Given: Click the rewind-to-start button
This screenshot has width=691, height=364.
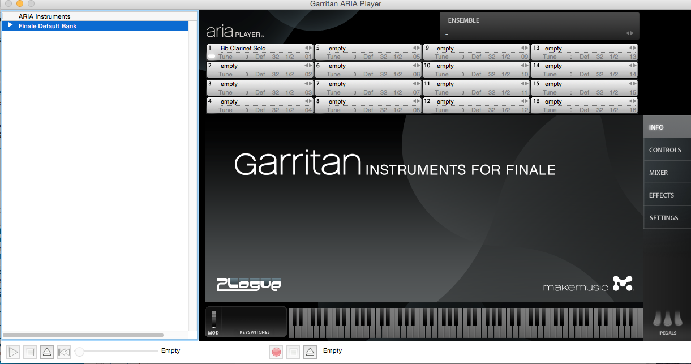Looking at the screenshot, I should click(63, 352).
